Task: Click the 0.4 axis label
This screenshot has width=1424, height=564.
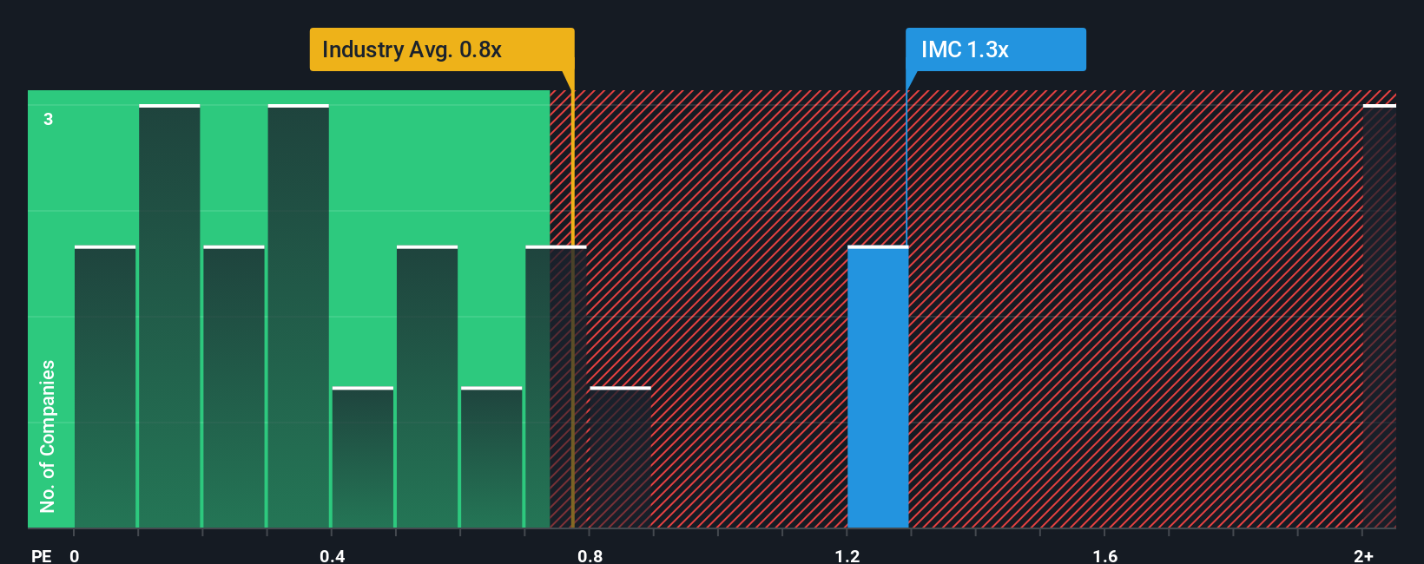Action: point(332,555)
